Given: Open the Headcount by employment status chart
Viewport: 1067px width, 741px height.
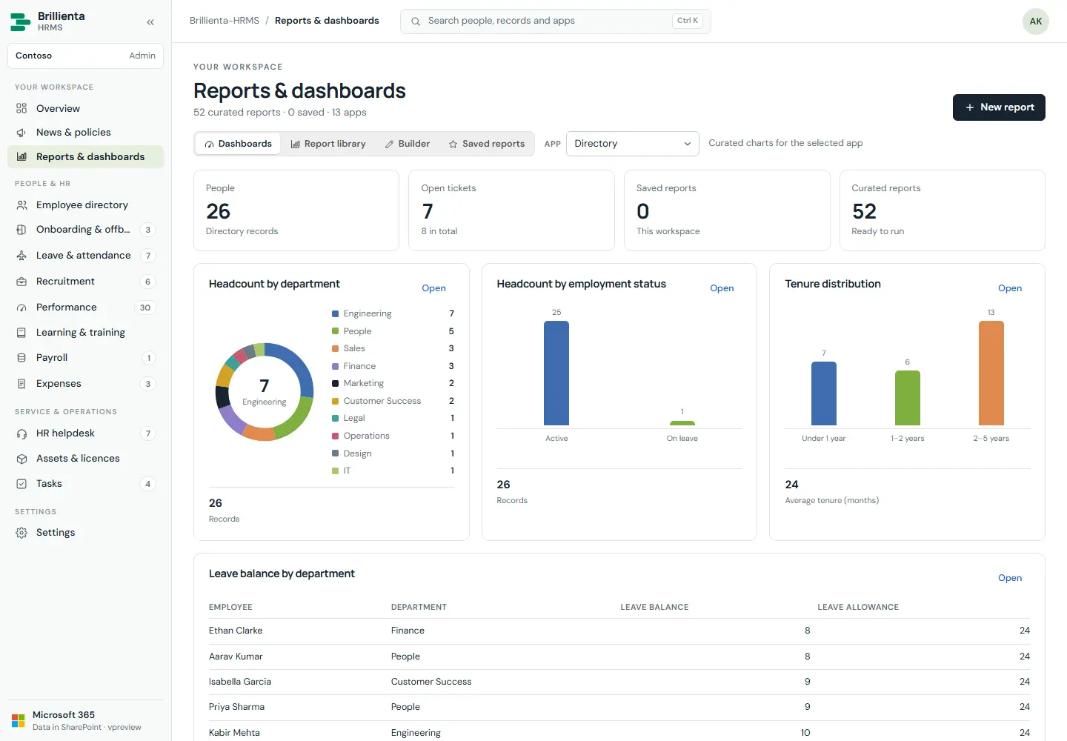Looking at the screenshot, I should pyautogui.click(x=722, y=288).
